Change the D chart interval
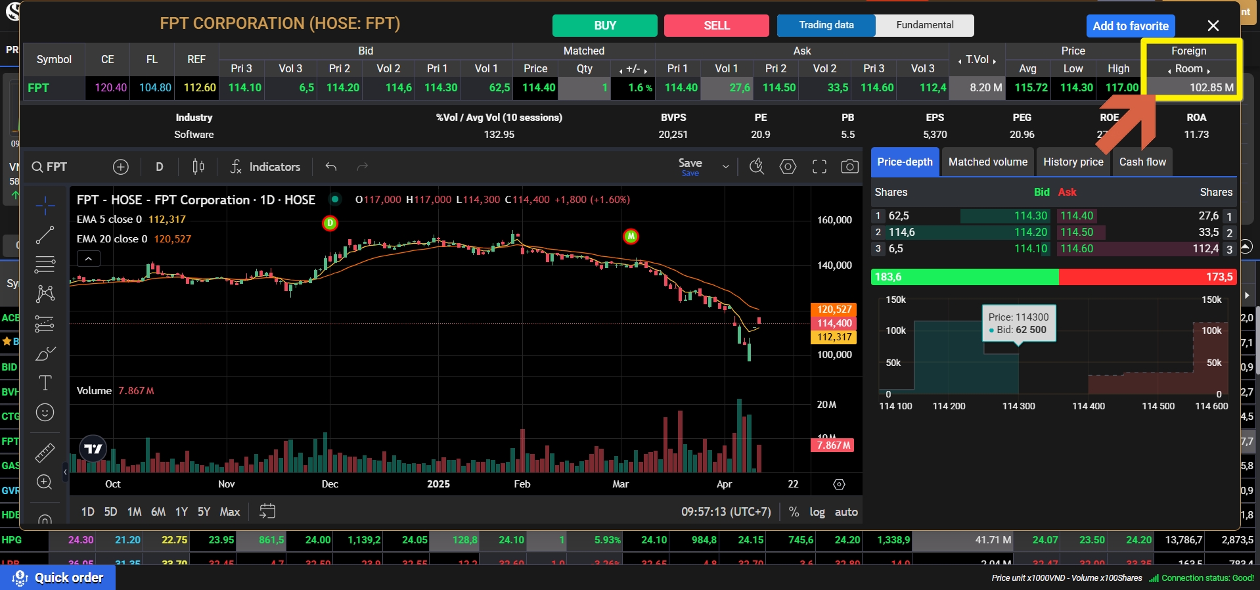Screen dimensions: 1260x590 click(160, 167)
